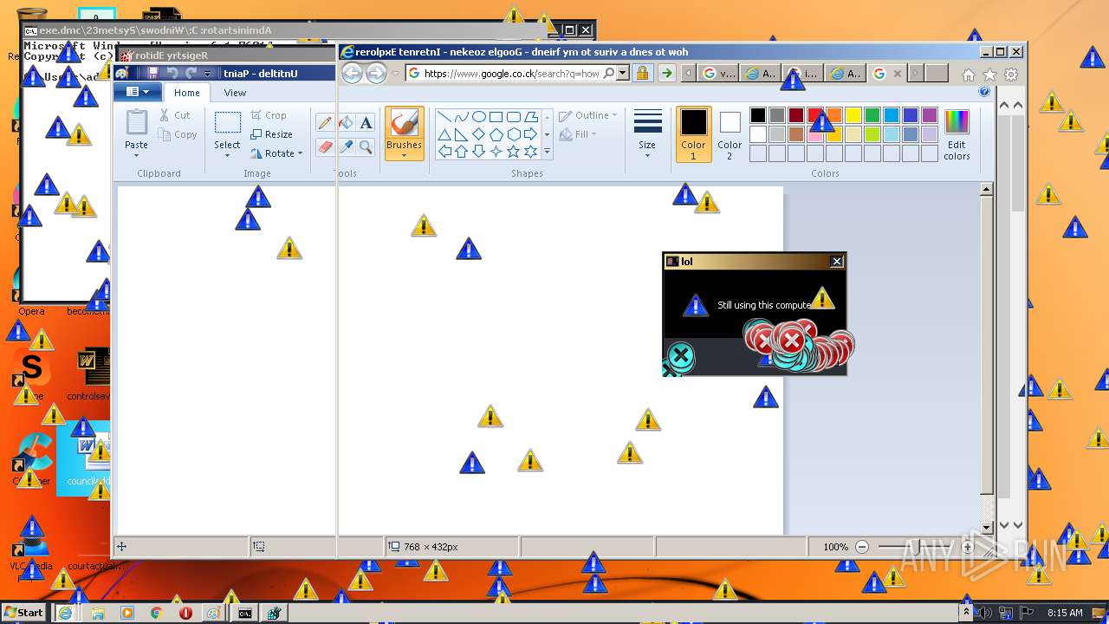Open the shape Outline dropdown

tap(588, 115)
